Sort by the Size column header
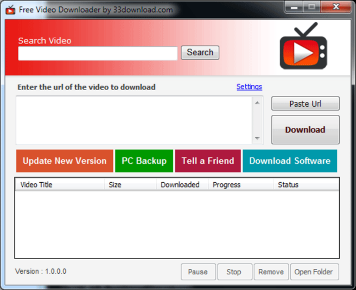 tap(130, 185)
